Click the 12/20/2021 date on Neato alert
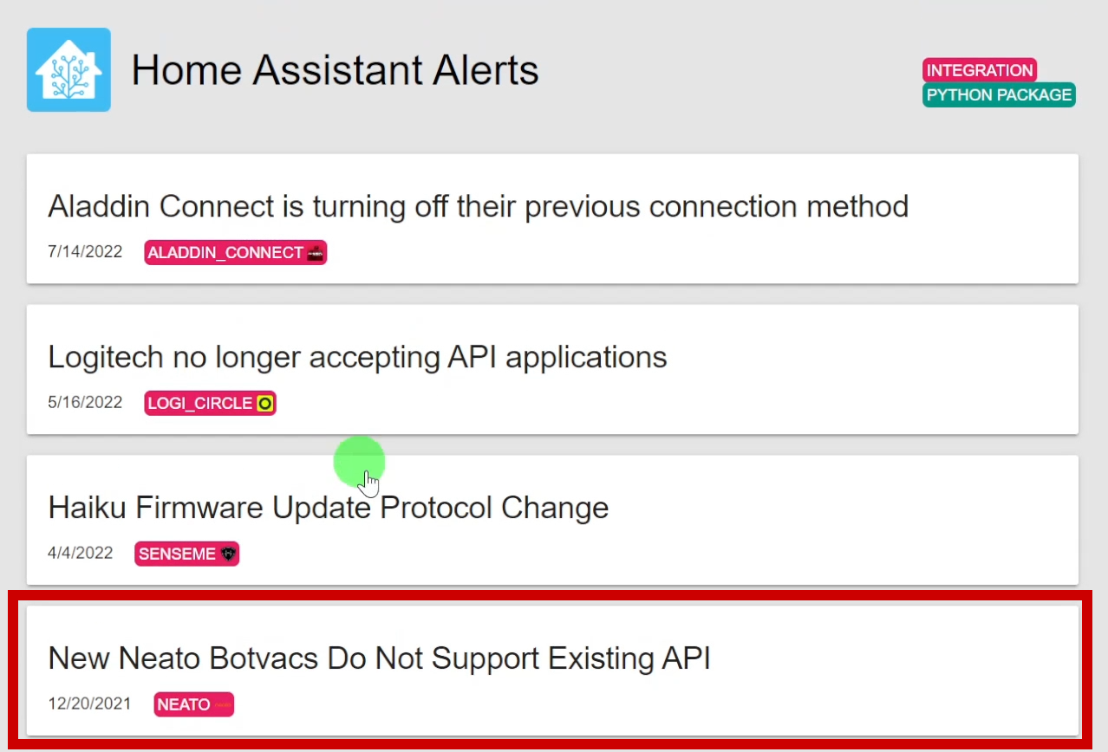1108x752 pixels. (89, 703)
